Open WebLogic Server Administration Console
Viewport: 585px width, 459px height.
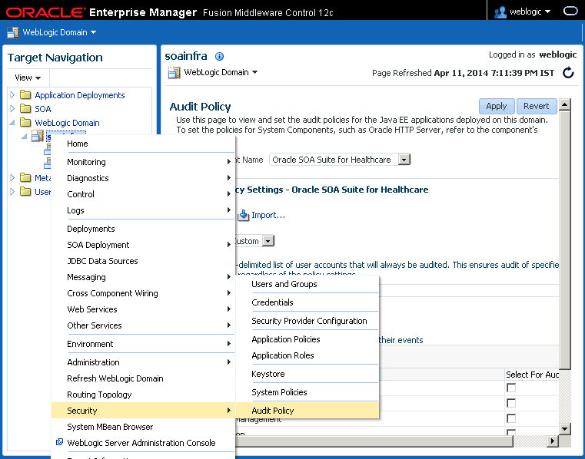[x=143, y=443]
